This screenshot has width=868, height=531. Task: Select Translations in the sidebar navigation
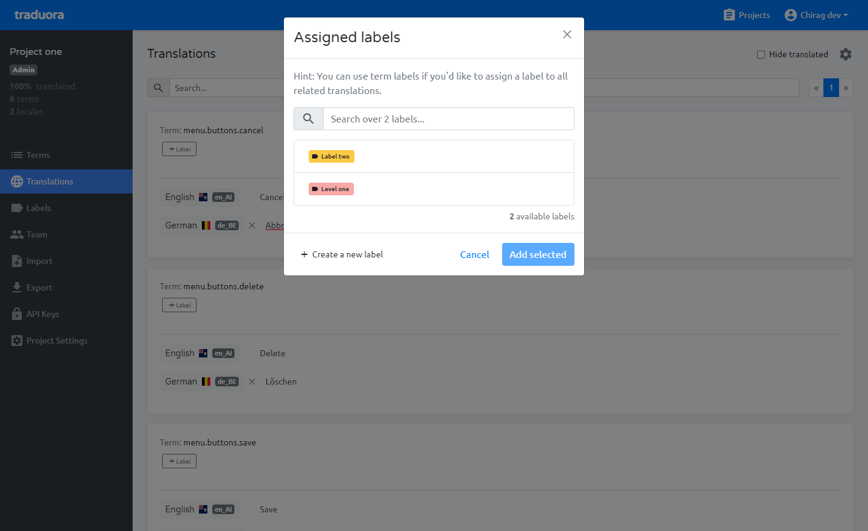click(49, 181)
